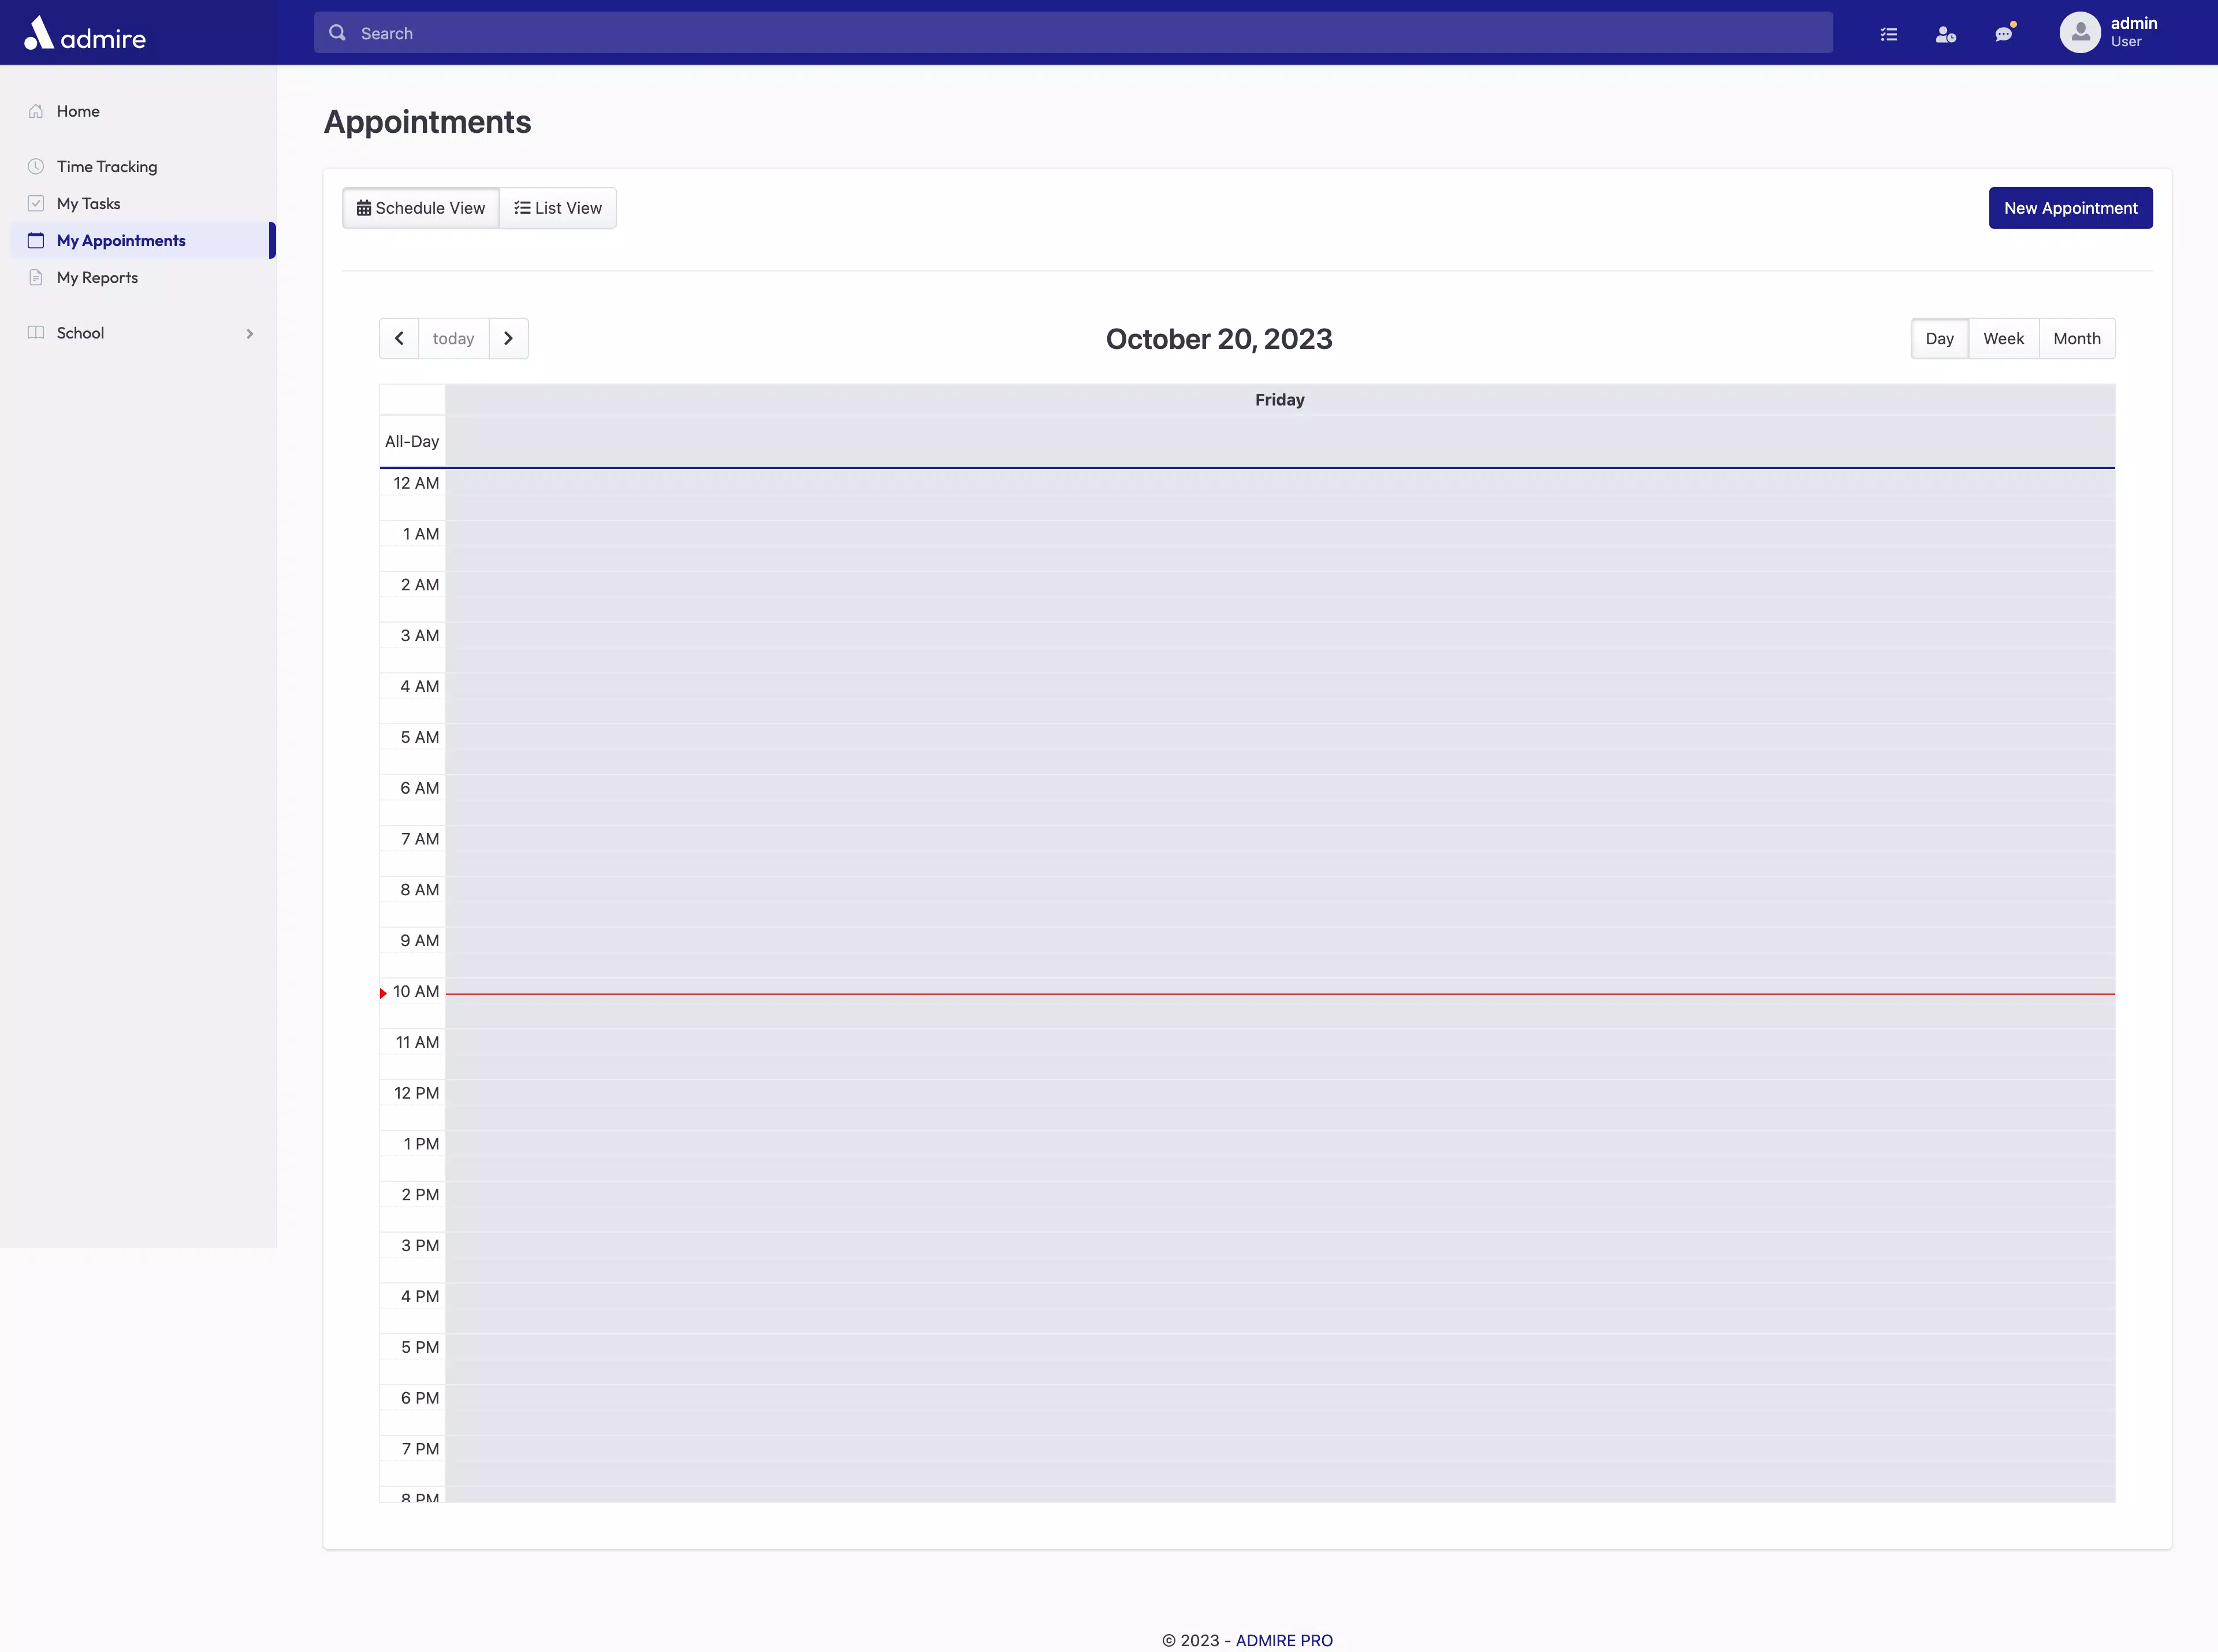Click the Home icon in sidebar

[x=36, y=111]
